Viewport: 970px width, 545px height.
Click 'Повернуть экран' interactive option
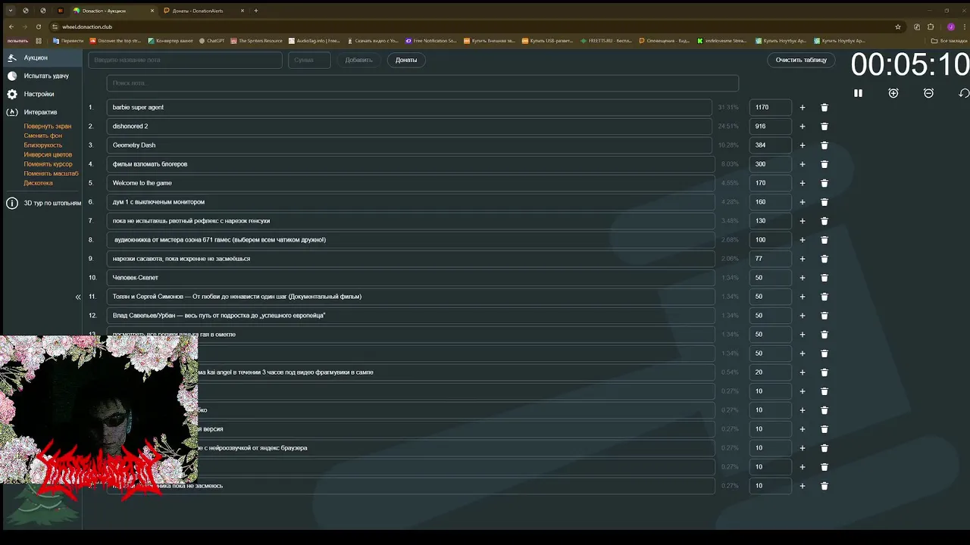47,126
